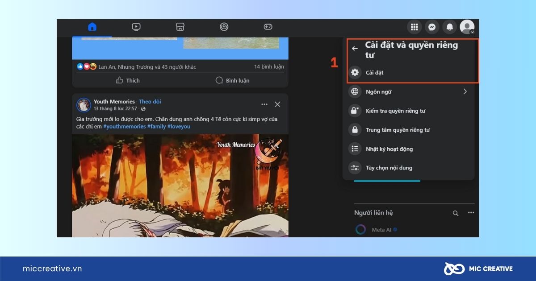This screenshot has width=536, height=281.
Task: Click the #family hashtag
Action: coord(156,127)
